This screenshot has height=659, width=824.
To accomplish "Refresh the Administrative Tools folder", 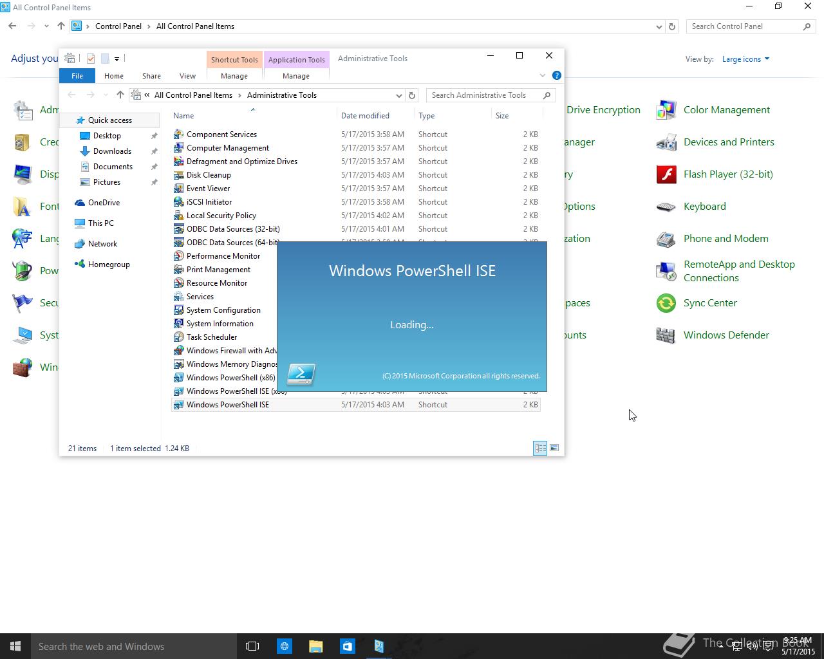I will (413, 95).
